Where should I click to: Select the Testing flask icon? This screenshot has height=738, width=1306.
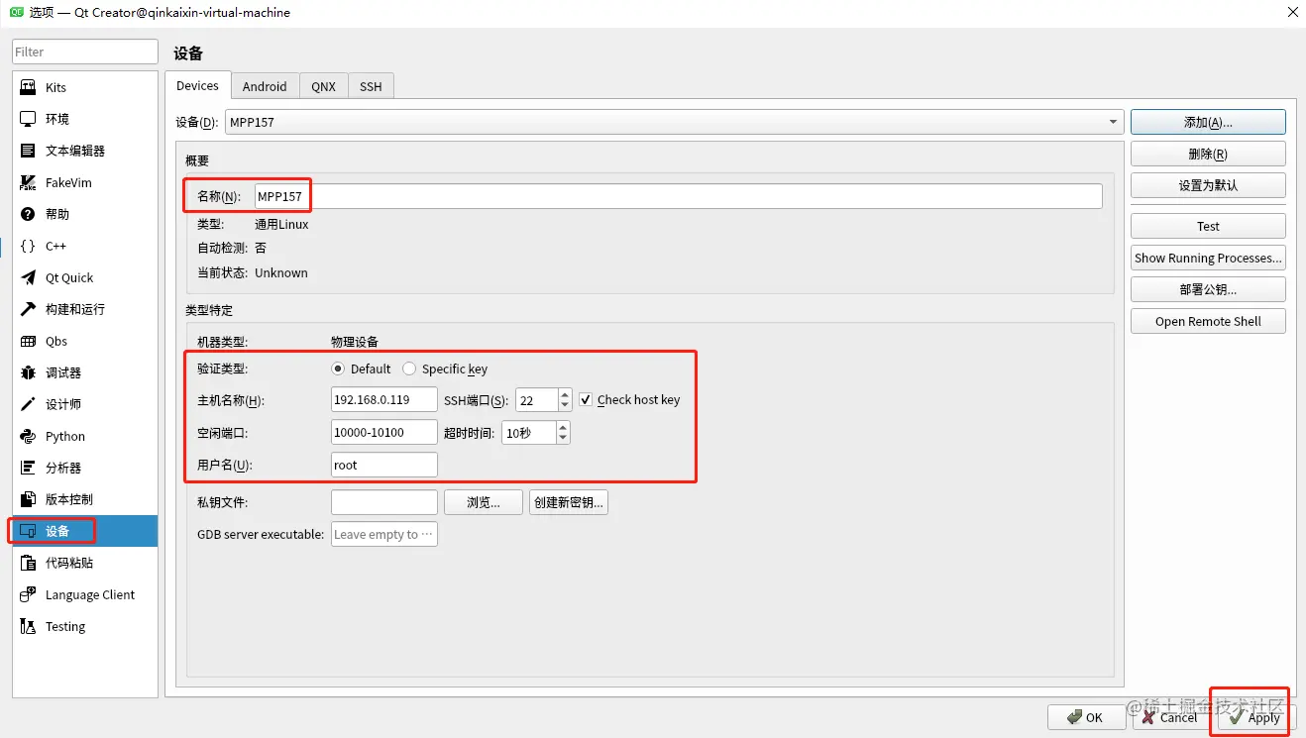click(28, 626)
